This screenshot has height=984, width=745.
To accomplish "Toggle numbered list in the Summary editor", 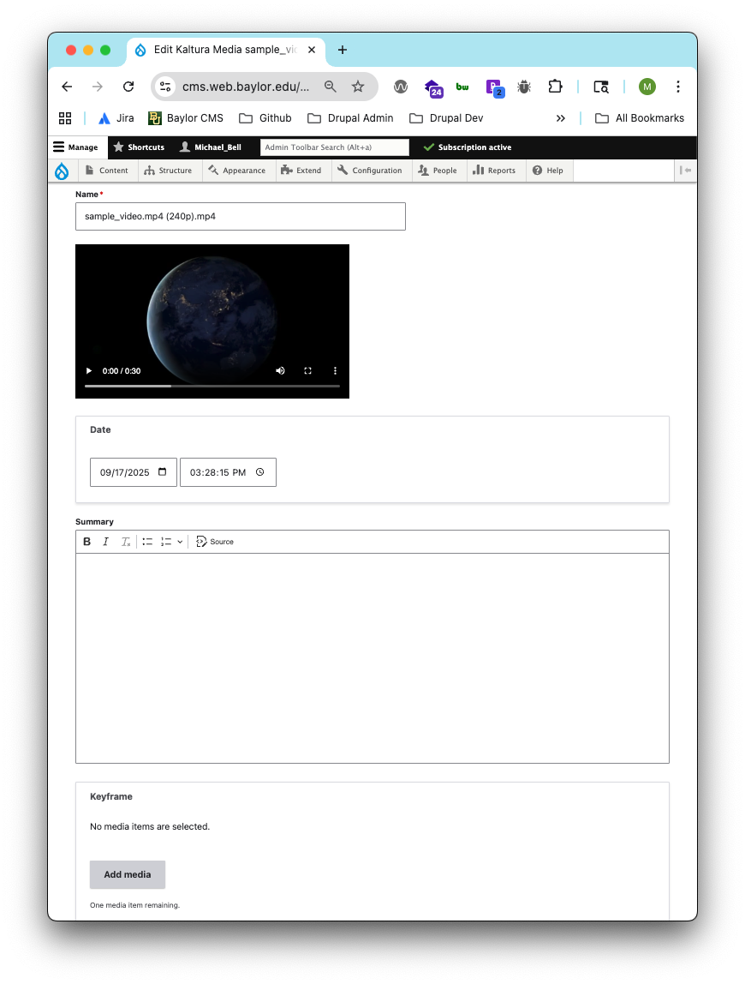I will (166, 542).
